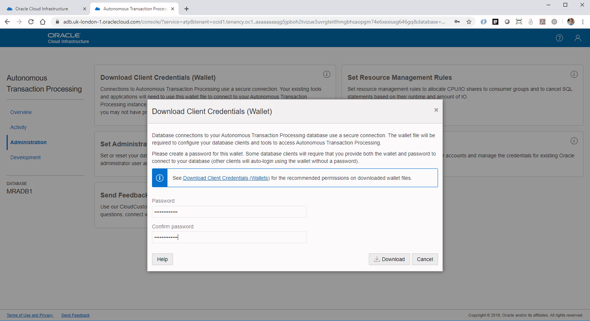Click the Chrome profile avatar
590x321 pixels.
coord(571,22)
